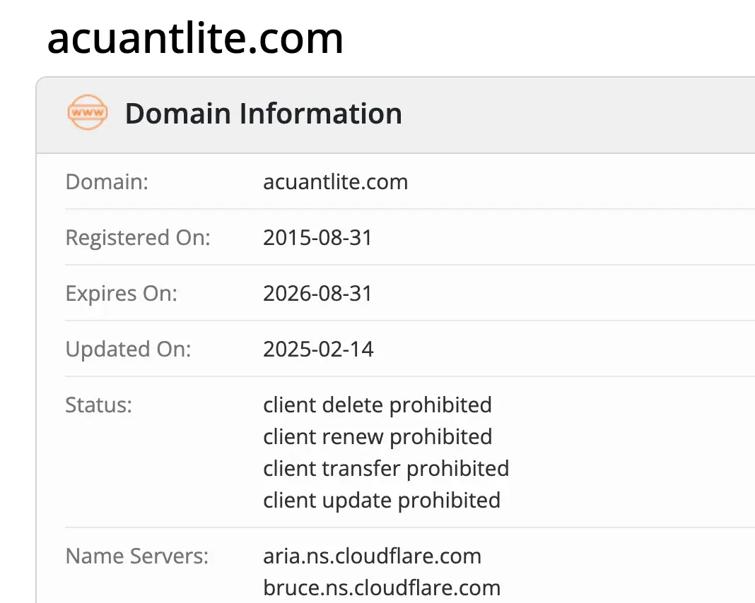Click the acuantlite.com page title
The width and height of the screenshot is (755, 603).
(194, 39)
